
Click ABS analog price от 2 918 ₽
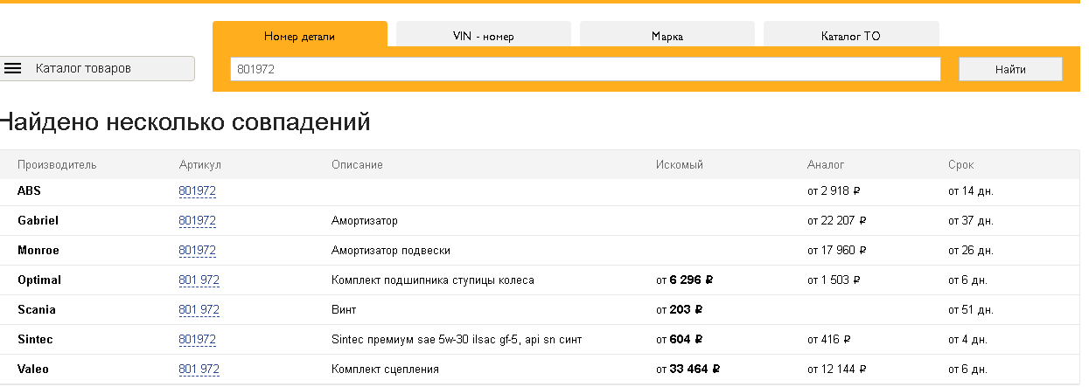pos(834,190)
